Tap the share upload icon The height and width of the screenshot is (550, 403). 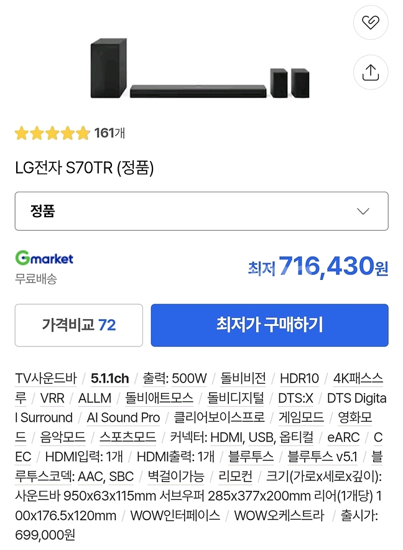(x=370, y=72)
